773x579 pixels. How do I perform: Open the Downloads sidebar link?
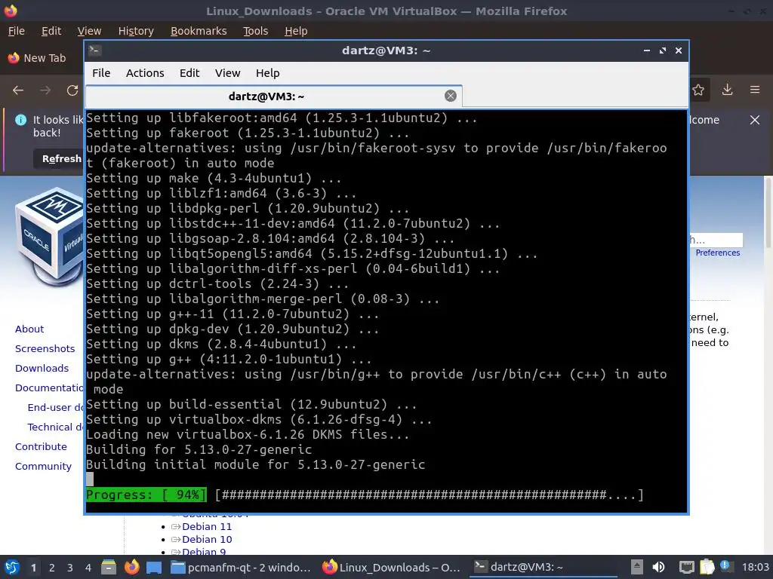(42, 368)
